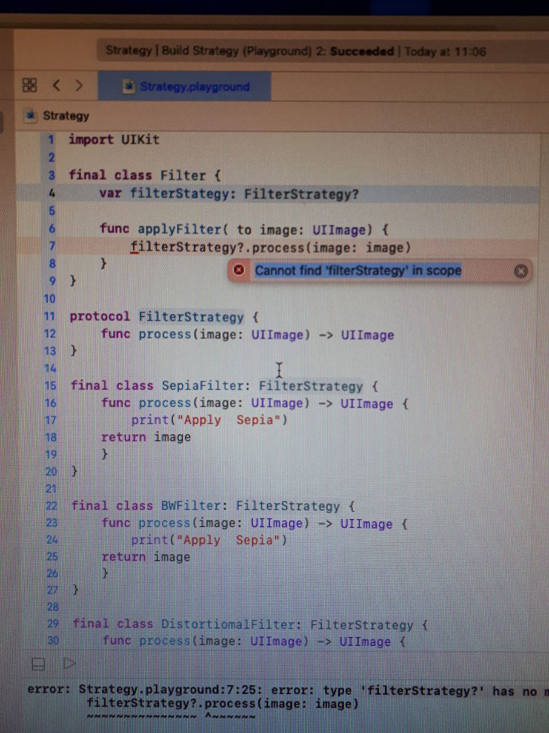Viewport: 549px width, 733px height.
Task: Click the Strategy breadcrumb item
Action: (66, 116)
